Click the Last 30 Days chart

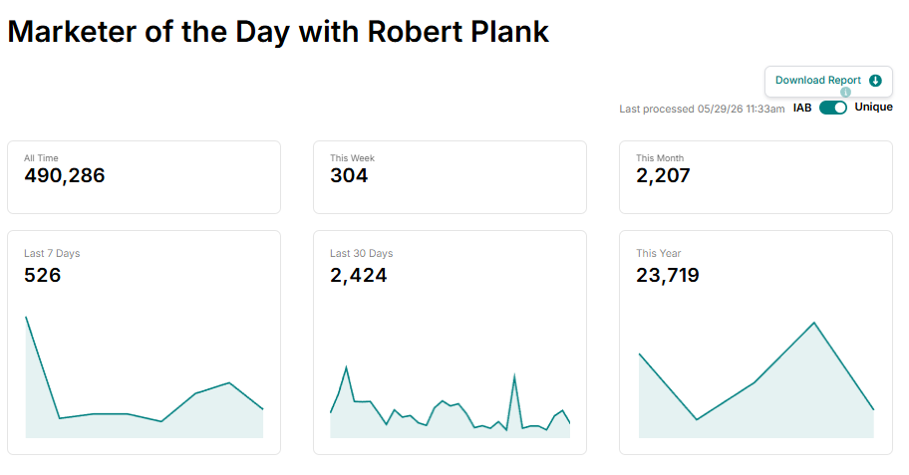(x=450, y=401)
